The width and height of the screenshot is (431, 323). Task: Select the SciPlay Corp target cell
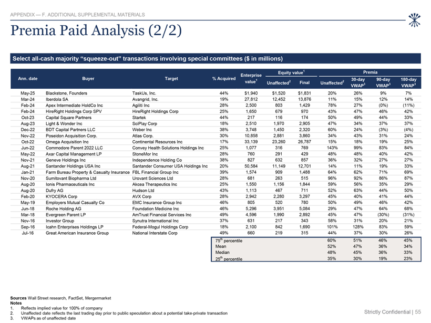coord(145,123)
